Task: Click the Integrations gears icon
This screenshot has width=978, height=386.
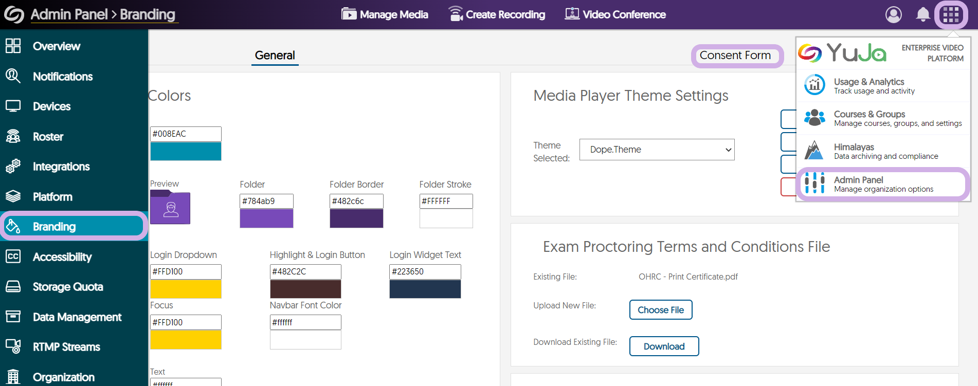Action: [x=13, y=167]
